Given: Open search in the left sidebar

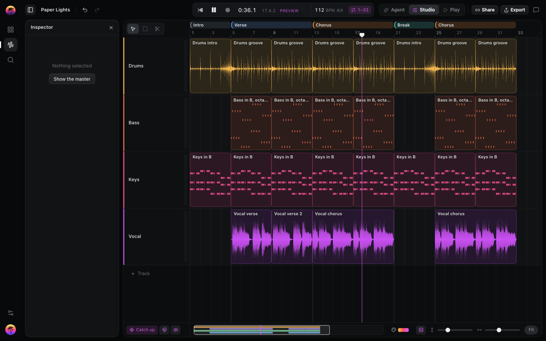Looking at the screenshot, I should pyautogui.click(x=11, y=60).
